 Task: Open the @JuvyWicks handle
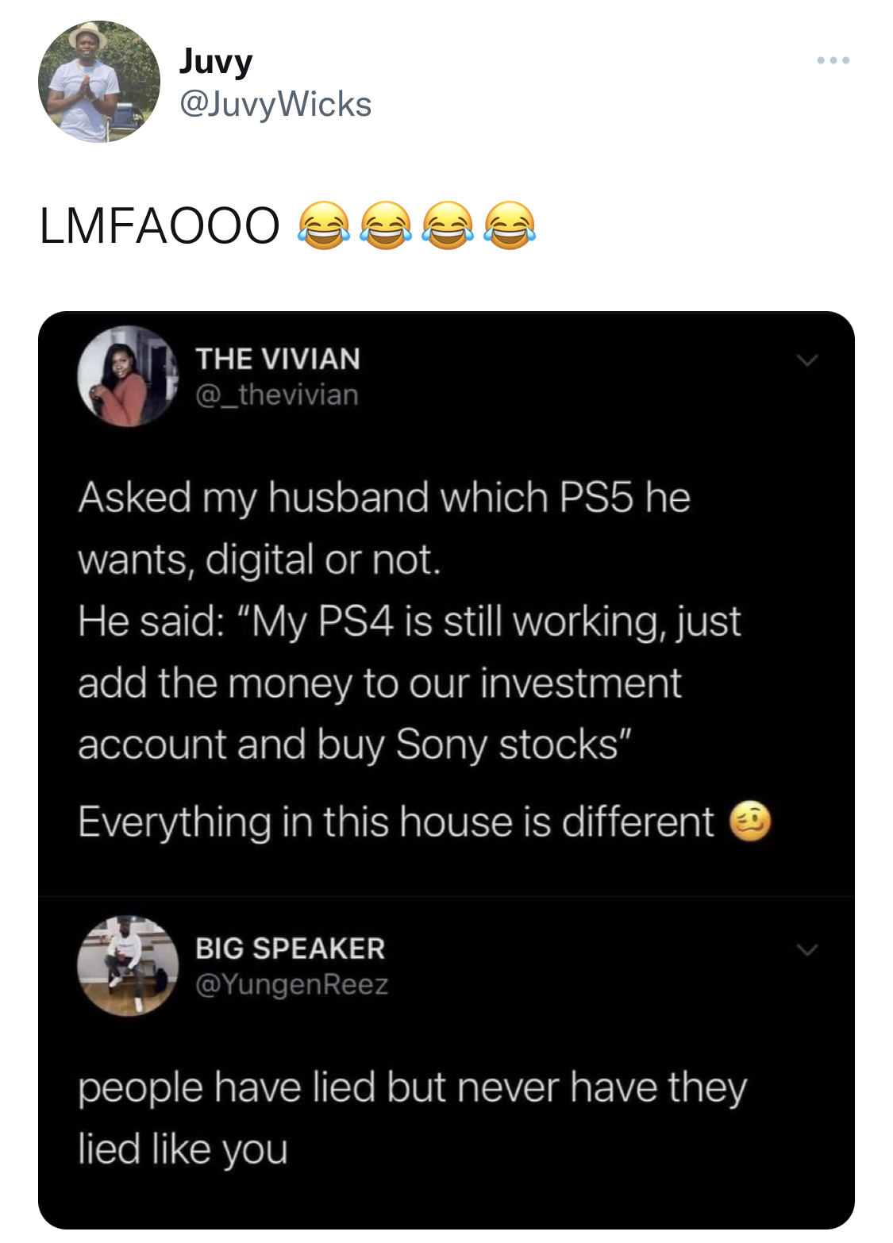(x=275, y=104)
